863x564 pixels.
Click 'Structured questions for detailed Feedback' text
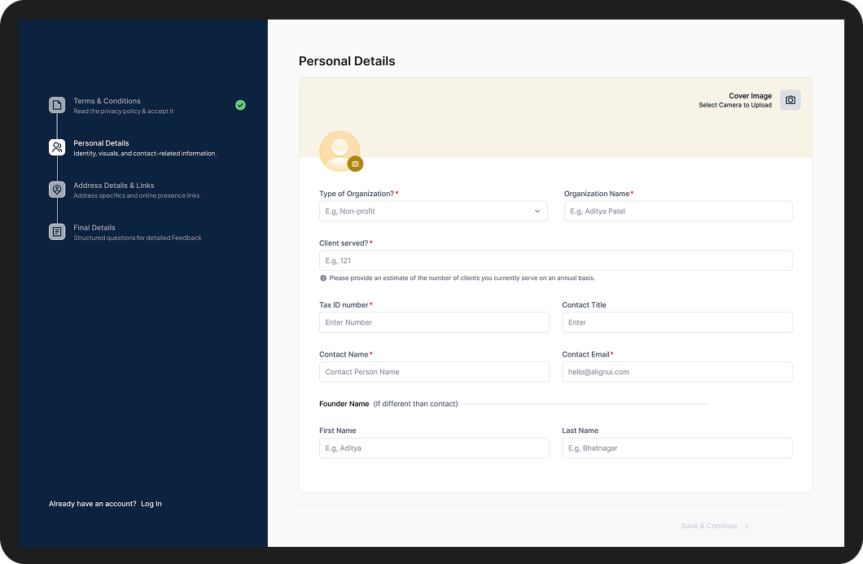[138, 238]
